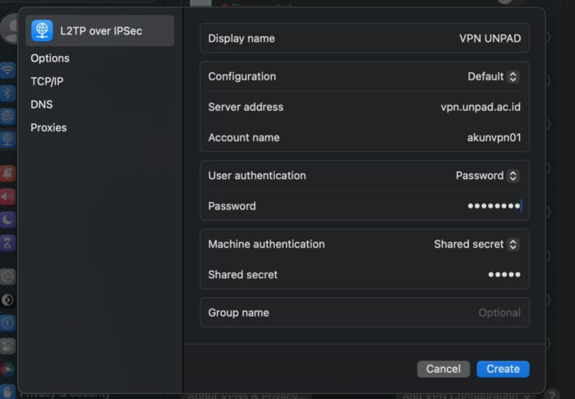575x399 pixels.
Task: Open Focus moon icon in sidebar
Action: (x=7, y=220)
